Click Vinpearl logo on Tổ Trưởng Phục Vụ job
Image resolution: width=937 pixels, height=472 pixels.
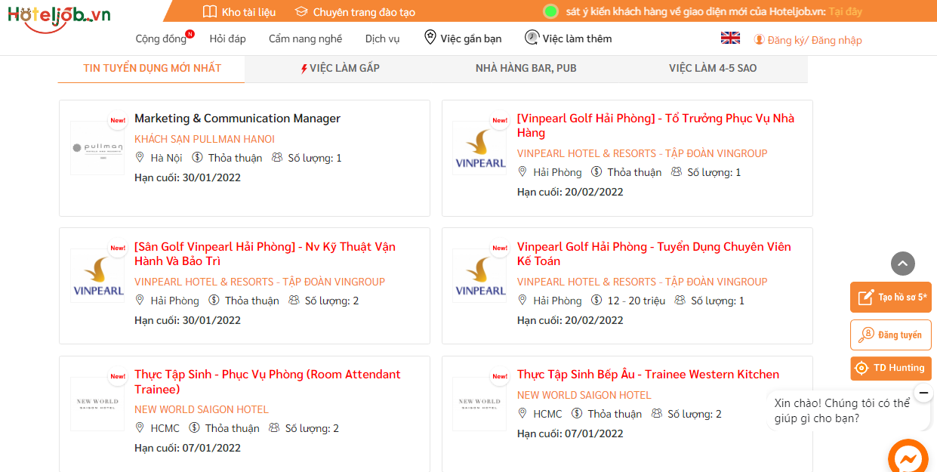480,148
